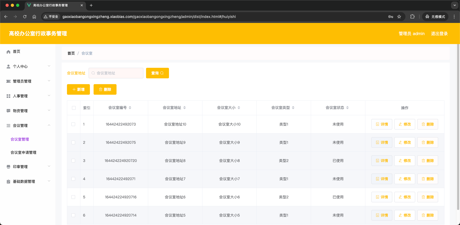Sort table by 会议室编号 column arrows
Viewport: 460px width, 225px height.
[130, 108]
